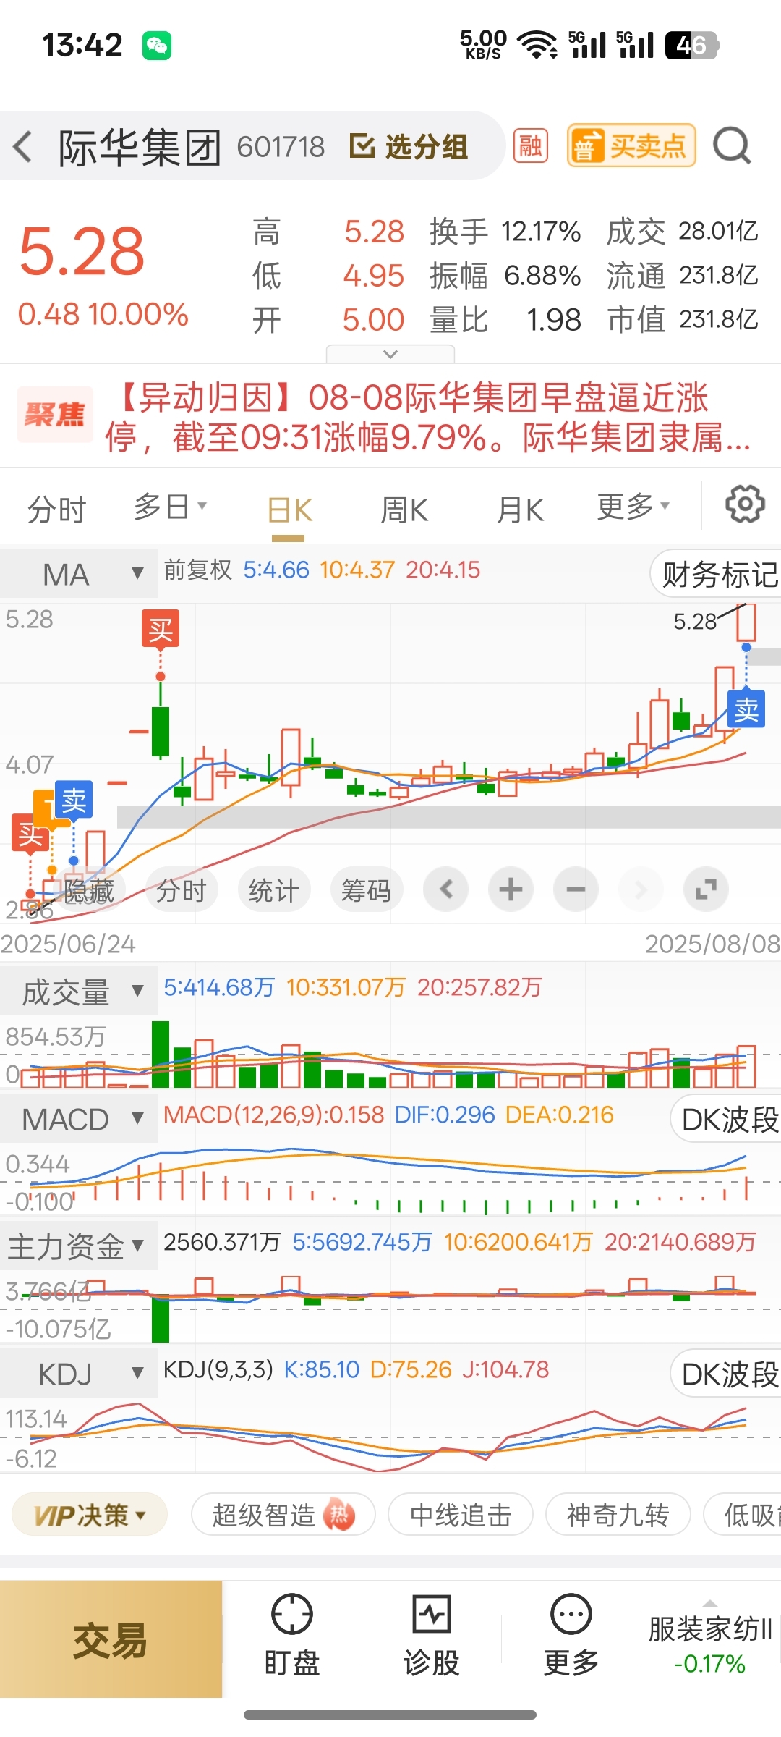This screenshot has width=781, height=1737.
Task: Open 成交量 indicator dropdown
Action: 79,991
